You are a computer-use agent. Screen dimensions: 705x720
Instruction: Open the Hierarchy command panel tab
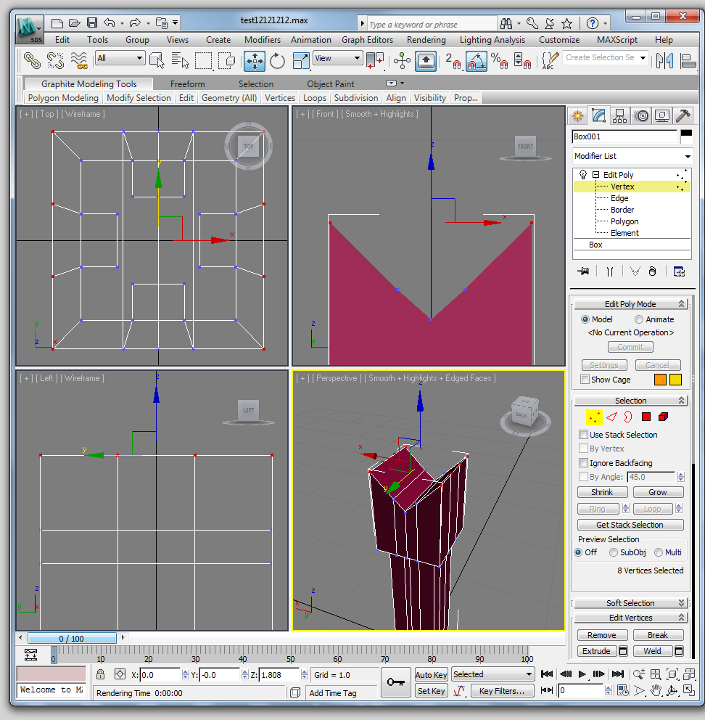[619, 115]
